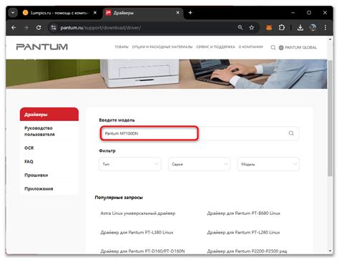Image resolution: width=339 pixels, height=260 pixels.
Task: Open Приложения sidebar item
Action: [39, 189]
